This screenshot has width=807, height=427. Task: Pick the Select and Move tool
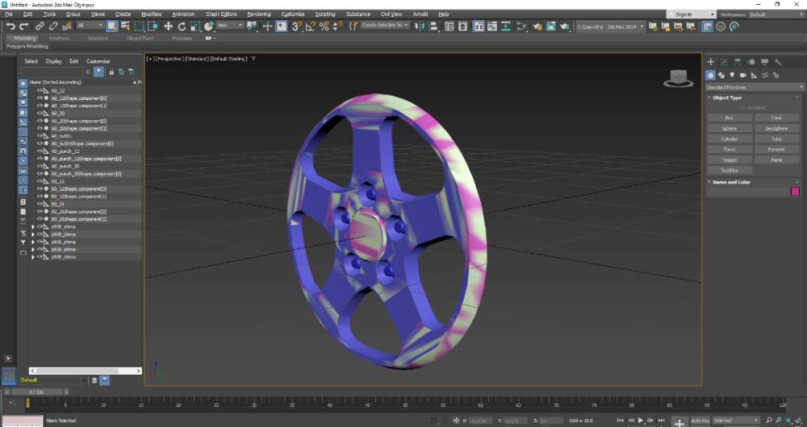[x=169, y=27]
